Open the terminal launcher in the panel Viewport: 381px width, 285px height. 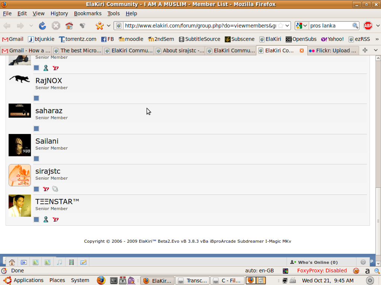tap(113, 281)
